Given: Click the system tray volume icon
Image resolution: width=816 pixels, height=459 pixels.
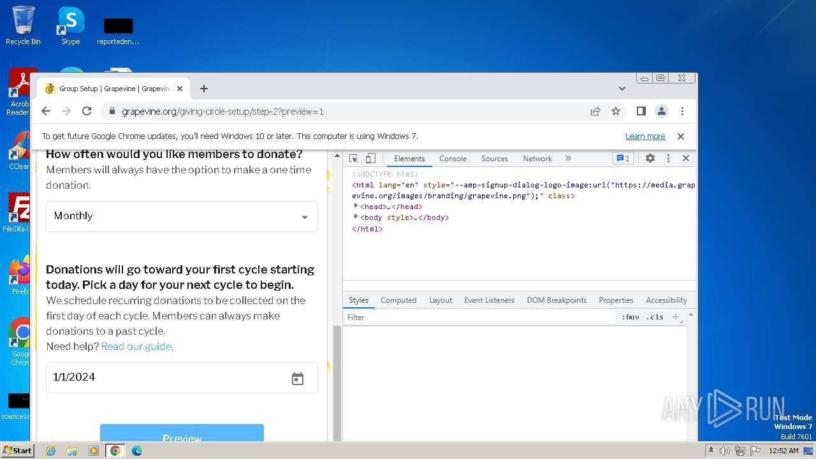Looking at the screenshot, I should (x=725, y=451).
